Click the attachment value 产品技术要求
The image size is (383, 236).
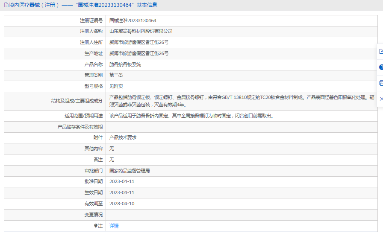point(123,137)
